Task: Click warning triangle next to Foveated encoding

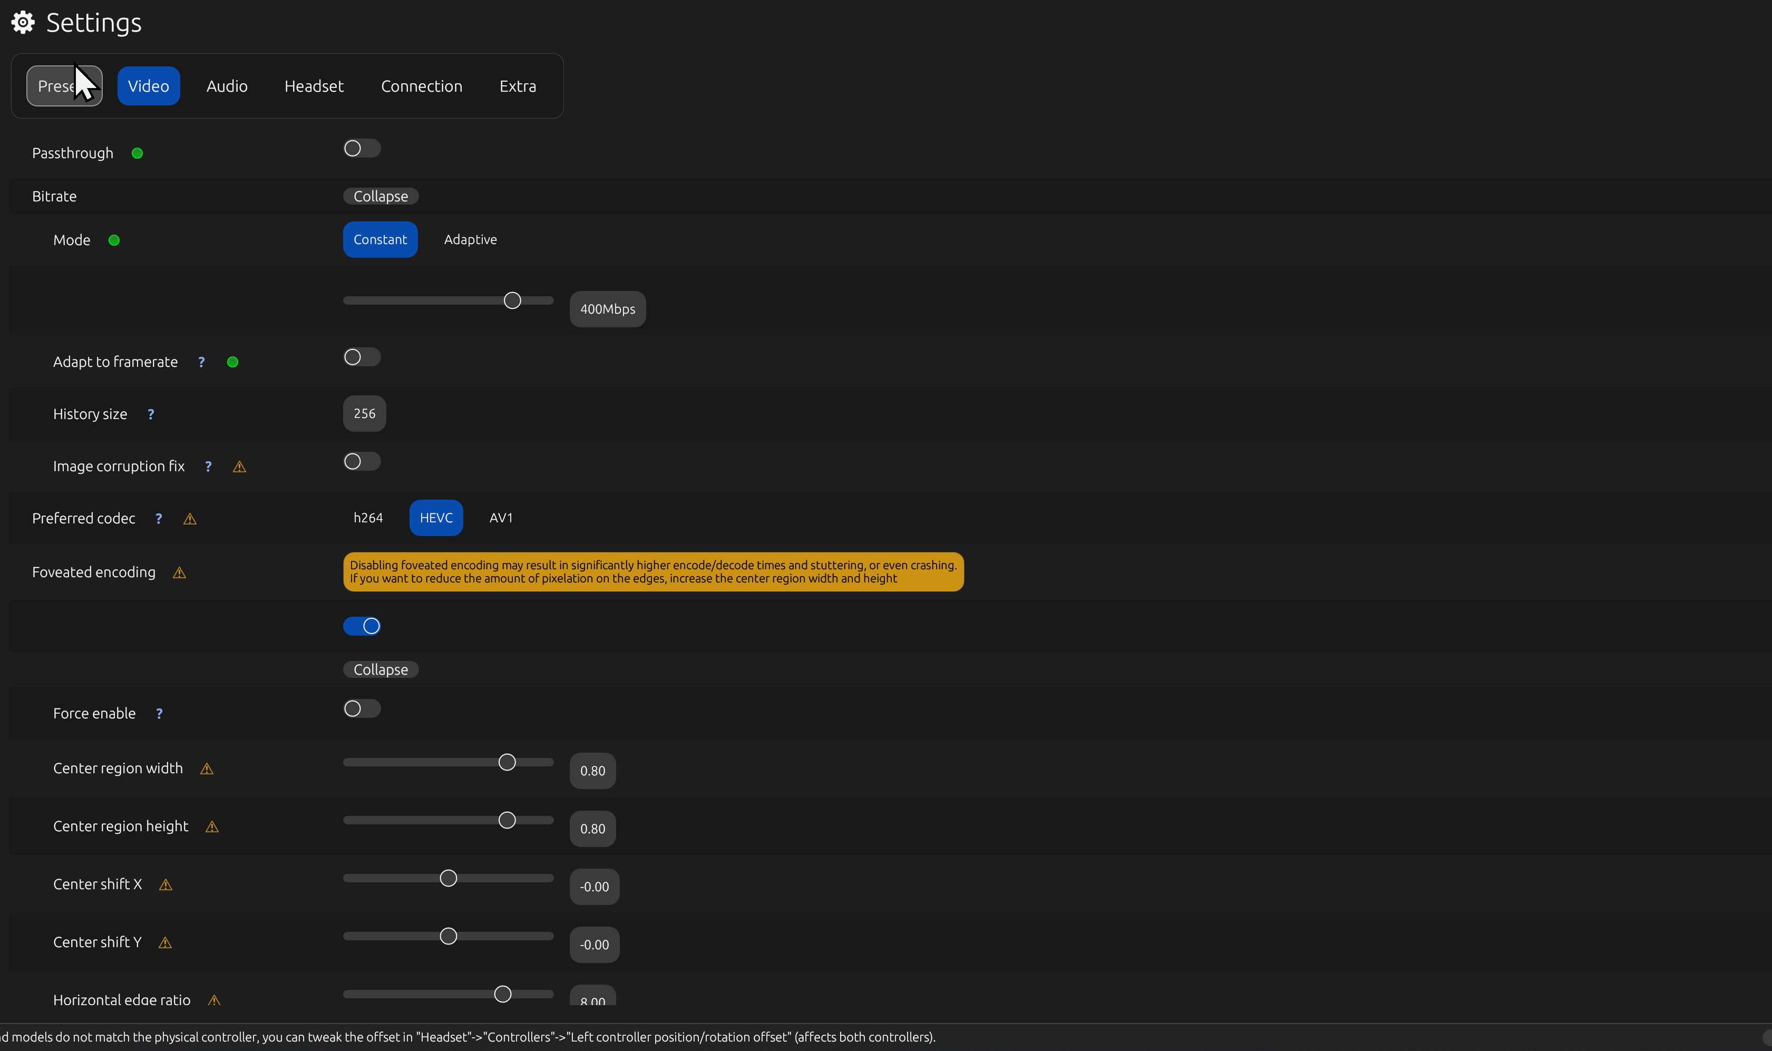Action: coord(179,573)
